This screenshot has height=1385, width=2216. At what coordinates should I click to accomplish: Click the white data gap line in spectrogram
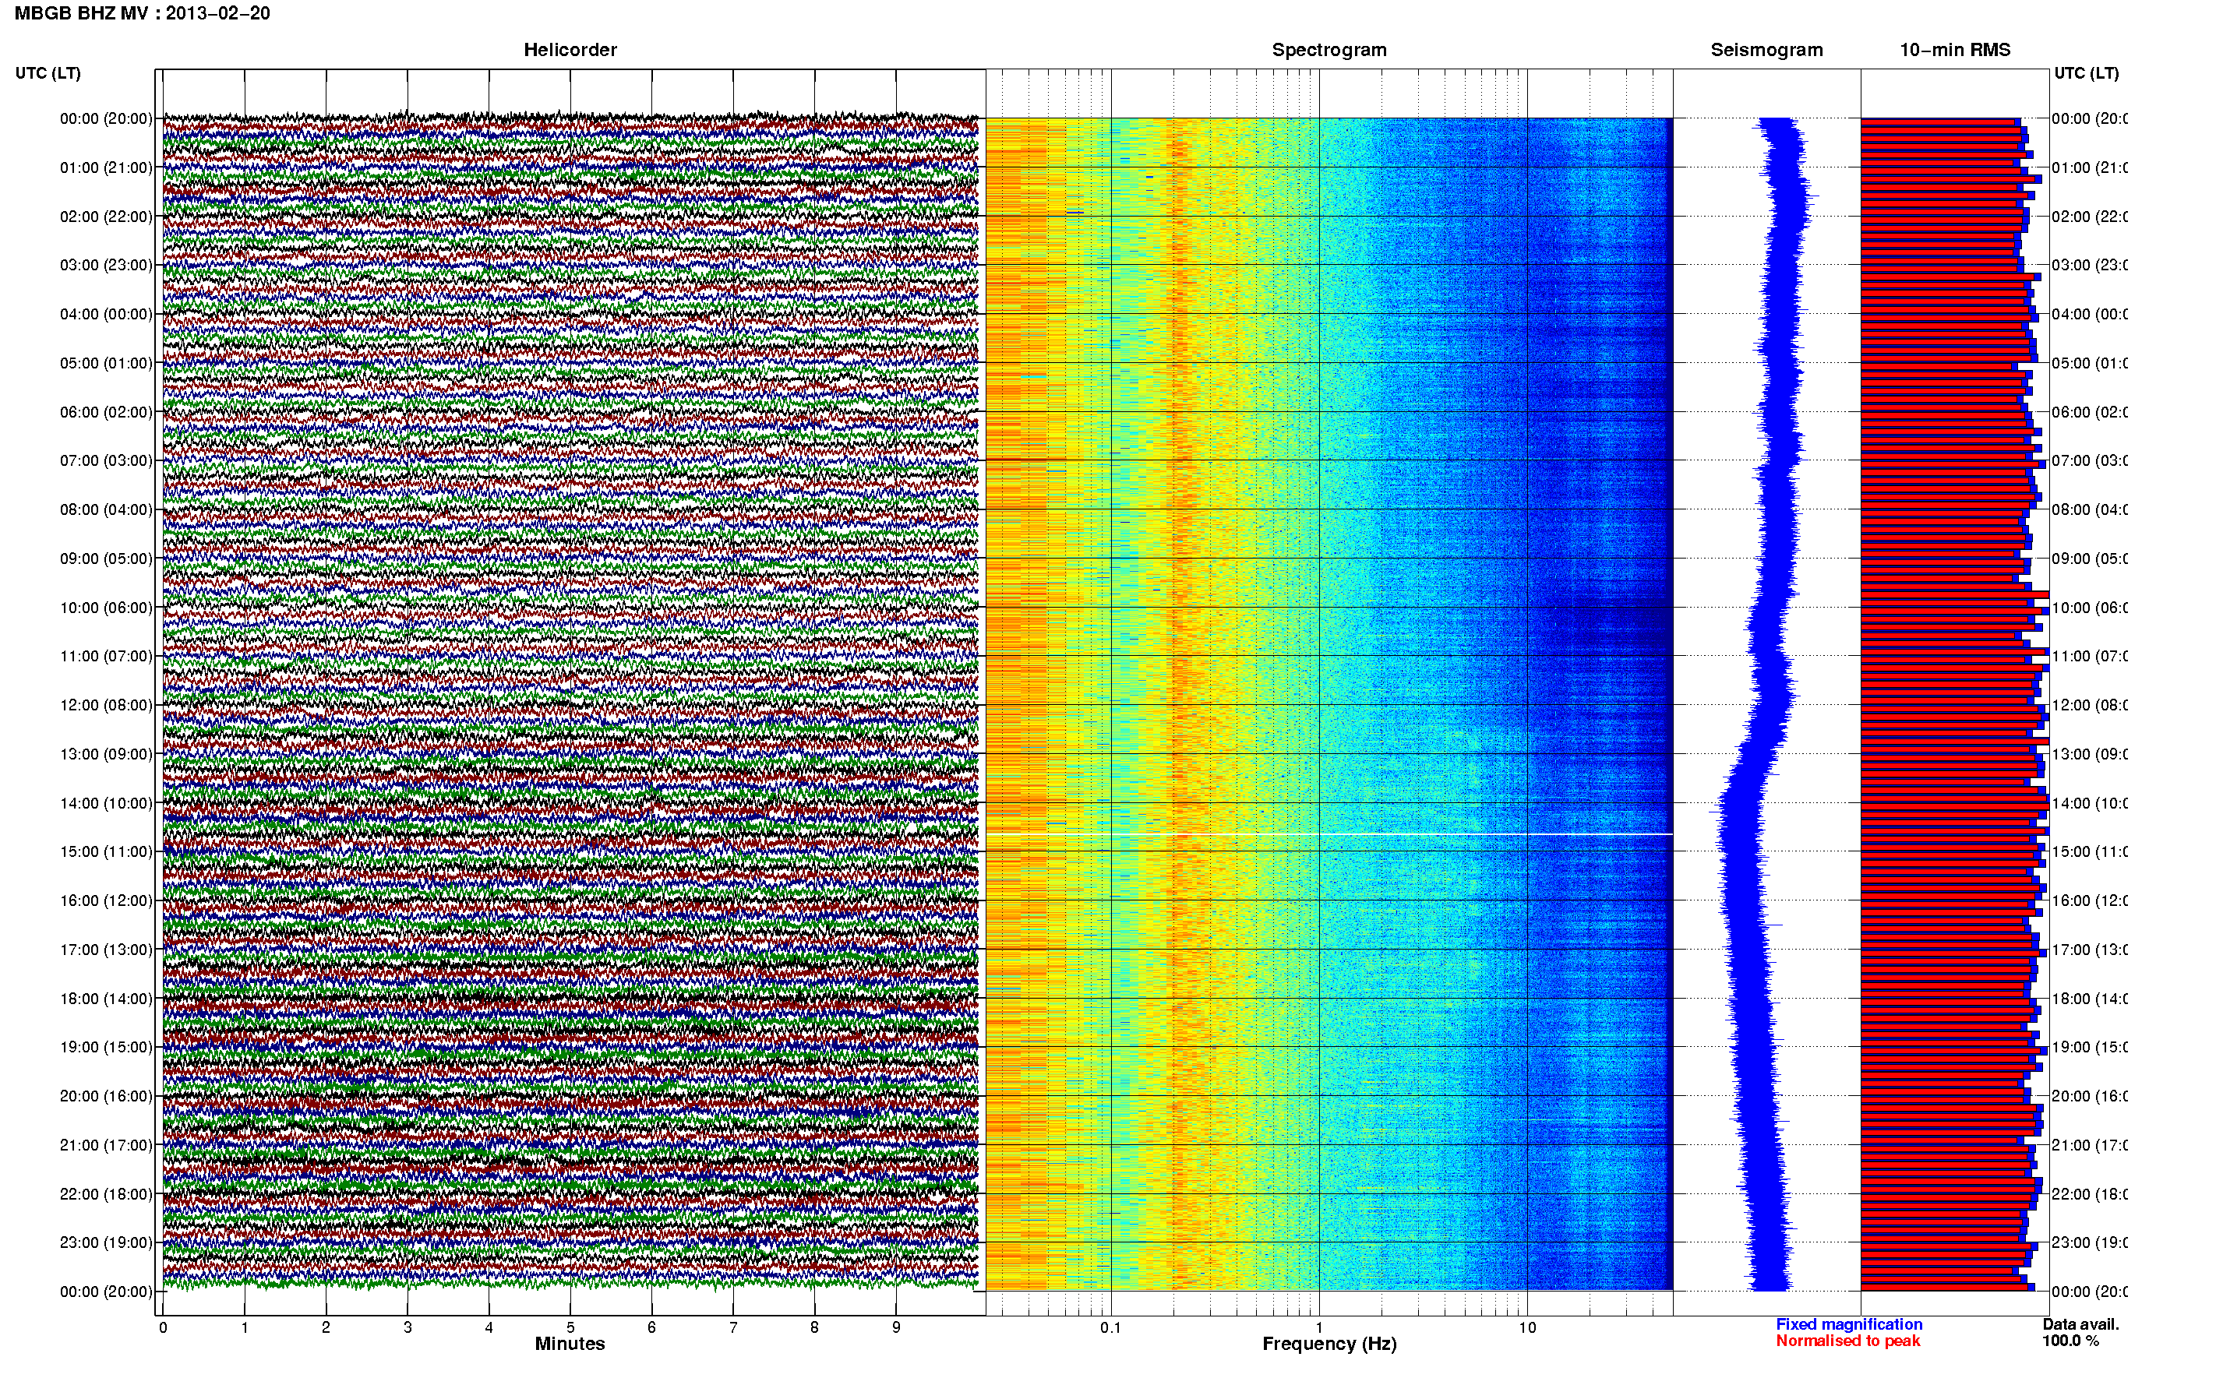click(1329, 834)
